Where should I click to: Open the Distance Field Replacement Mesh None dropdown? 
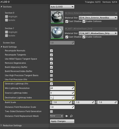[x=56, y=116]
